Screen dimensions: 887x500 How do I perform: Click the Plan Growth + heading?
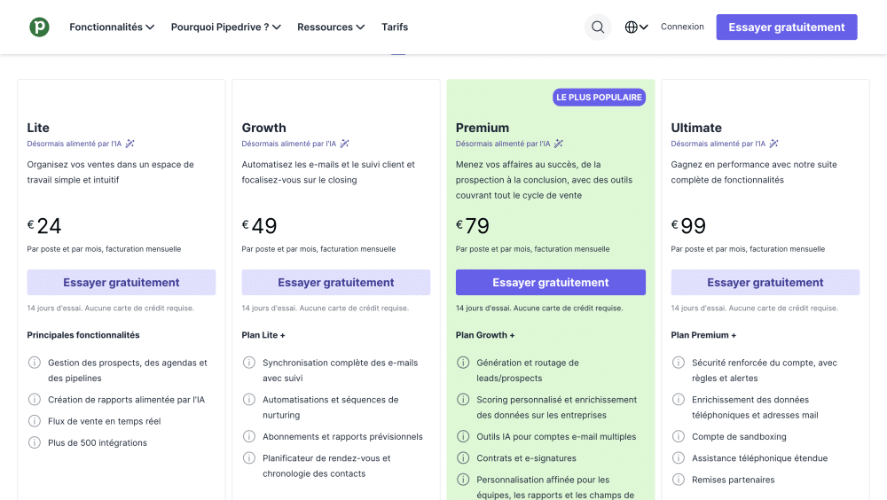coord(485,335)
